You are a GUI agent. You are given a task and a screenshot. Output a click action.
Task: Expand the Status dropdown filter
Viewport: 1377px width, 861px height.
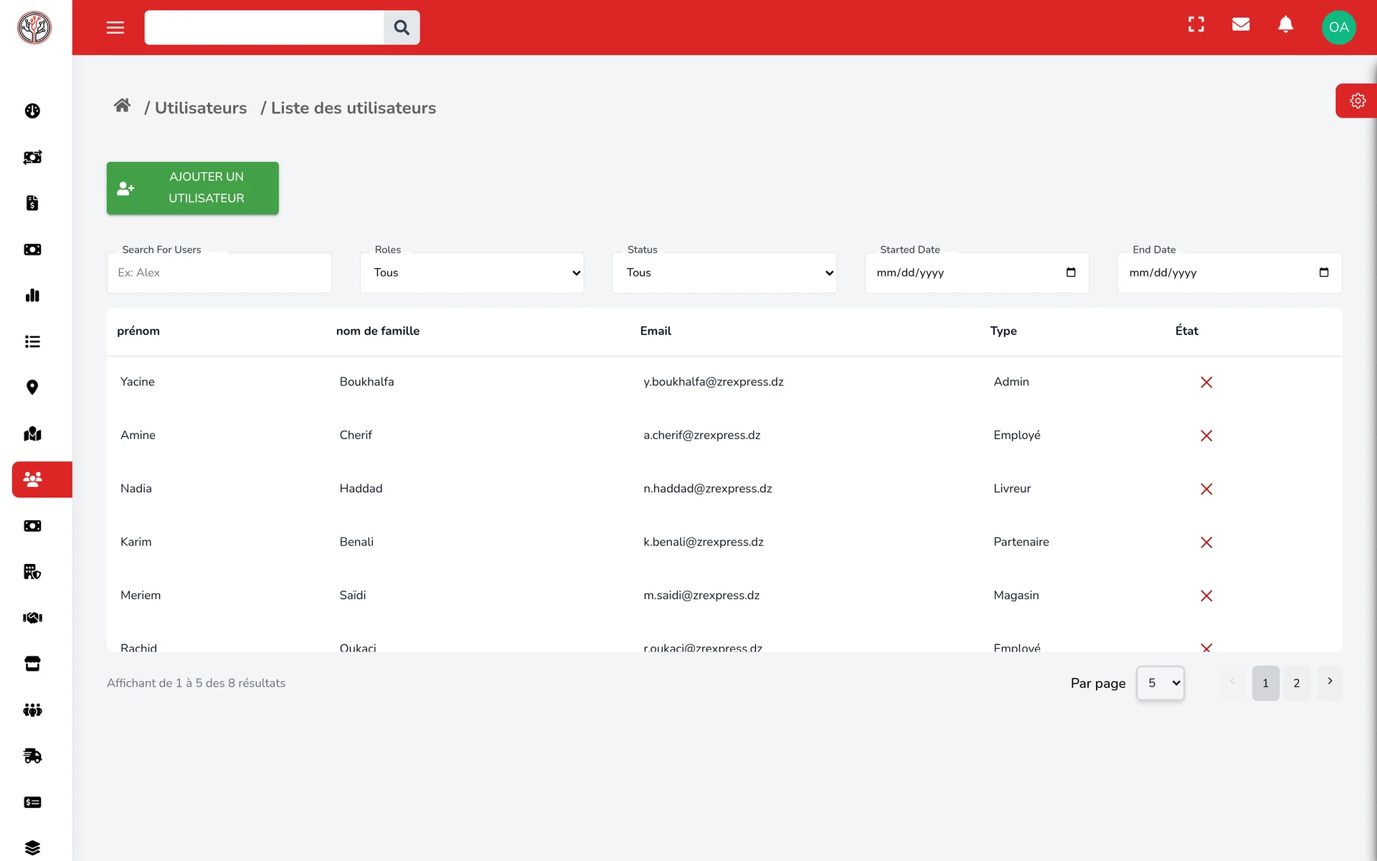coord(724,273)
